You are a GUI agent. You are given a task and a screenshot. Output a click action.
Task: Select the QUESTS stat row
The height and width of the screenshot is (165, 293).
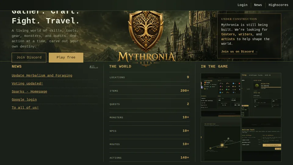[x=149, y=104]
